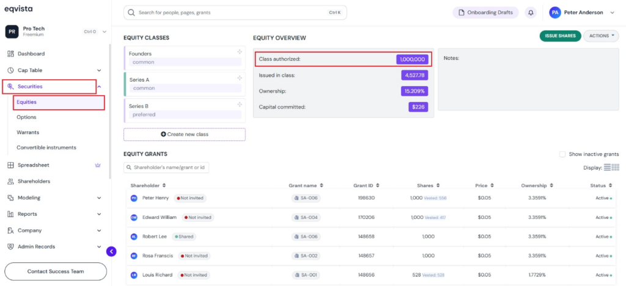Expand the Cap Table menu chevron
The image size is (626, 286).
(100, 71)
